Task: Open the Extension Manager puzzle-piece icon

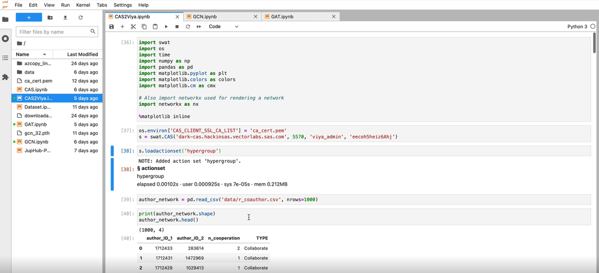Action: (x=5, y=77)
